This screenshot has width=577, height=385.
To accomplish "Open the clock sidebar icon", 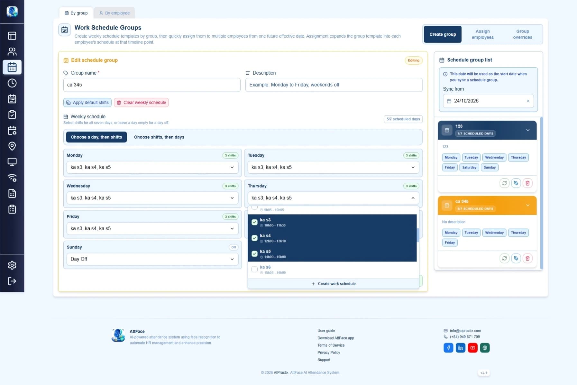I will (x=12, y=83).
